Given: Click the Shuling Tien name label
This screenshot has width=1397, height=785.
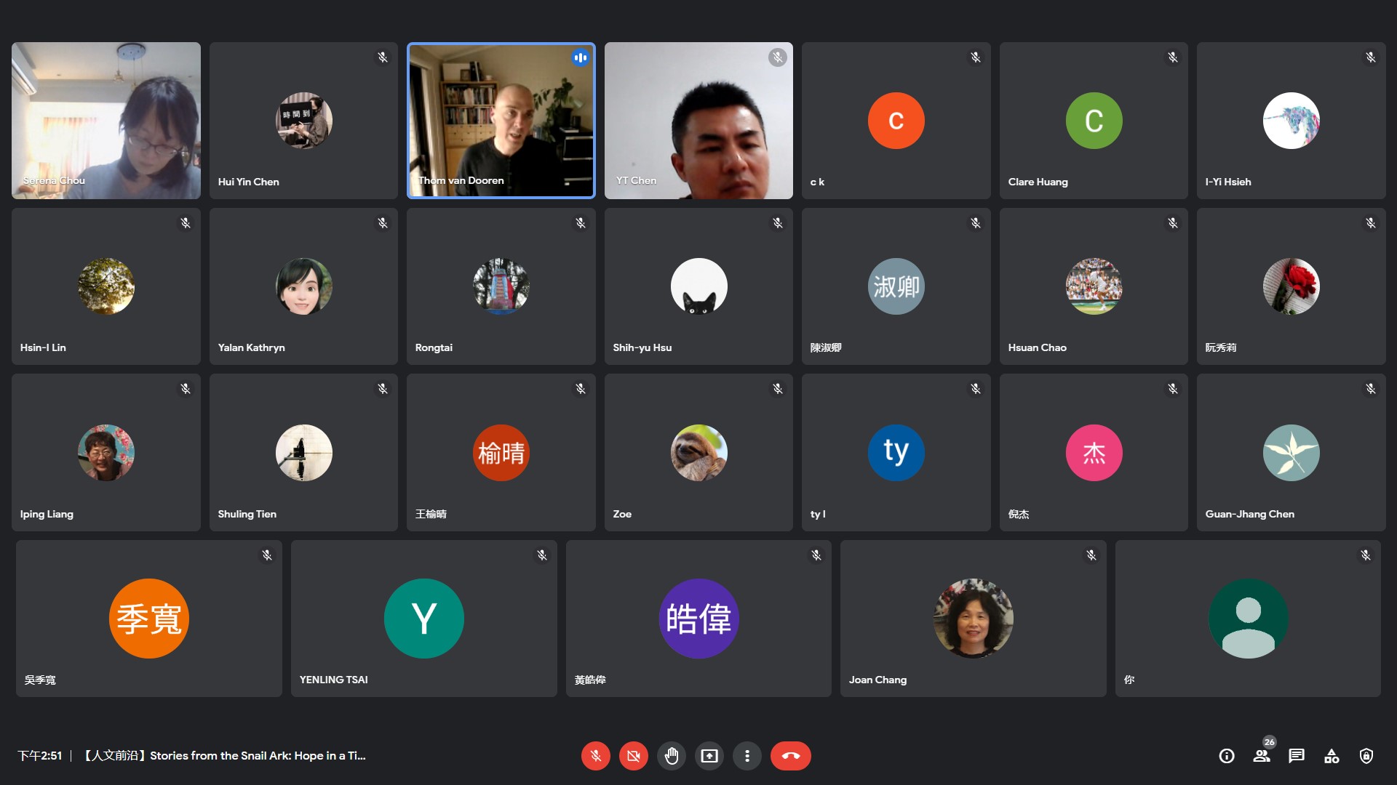Looking at the screenshot, I should [247, 514].
